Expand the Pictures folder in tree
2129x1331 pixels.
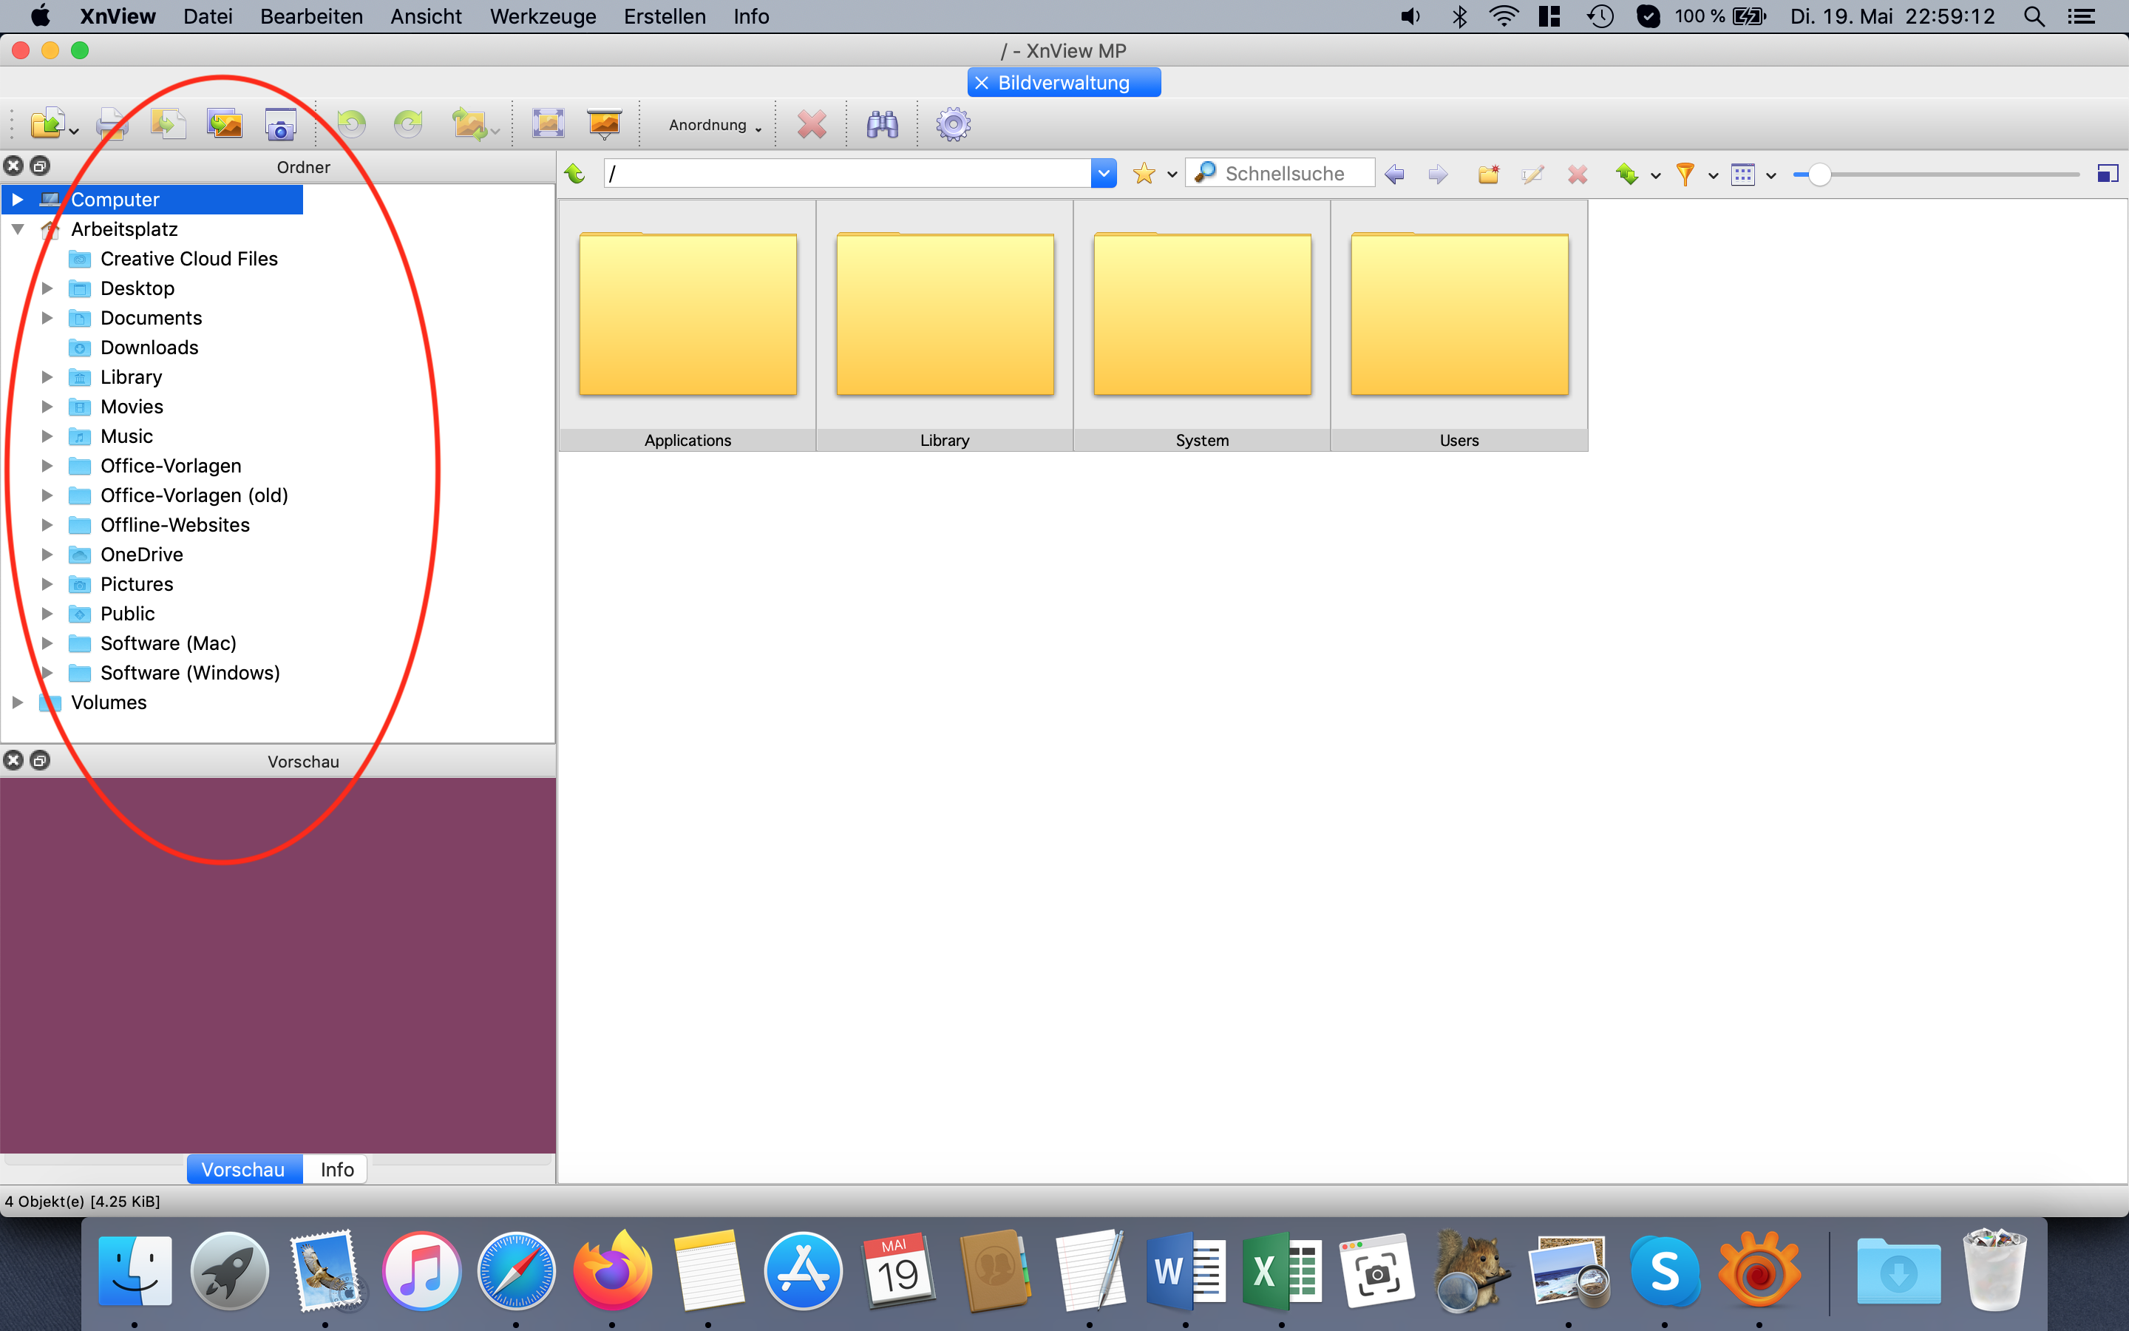pyautogui.click(x=47, y=583)
